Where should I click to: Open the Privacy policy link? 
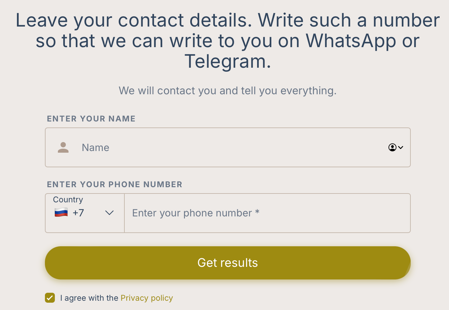147,298
